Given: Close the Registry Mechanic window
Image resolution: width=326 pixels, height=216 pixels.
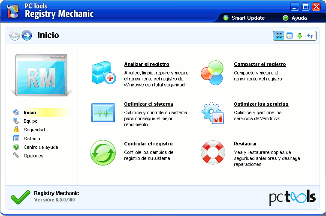Looking at the screenshot, I should tap(317, 7).
